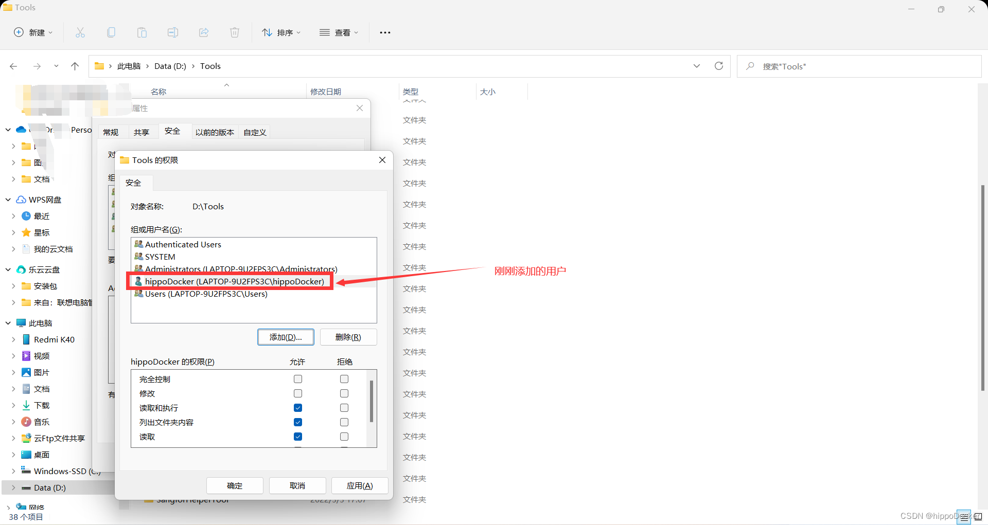Image resolution: width=988 pixels, height=525 pixels.
Task: Click 应用(A) button
Action: coord(360,486)
